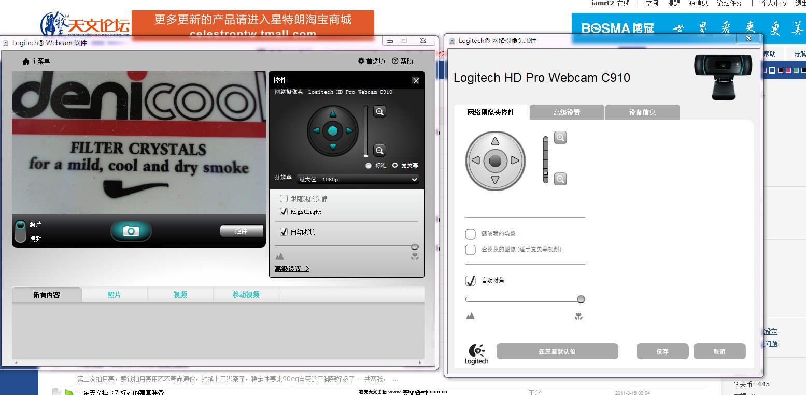Screen dimensions: 806x395
Task: Open 个人中心 link in forum header
Action: click(x=773, y=3)
